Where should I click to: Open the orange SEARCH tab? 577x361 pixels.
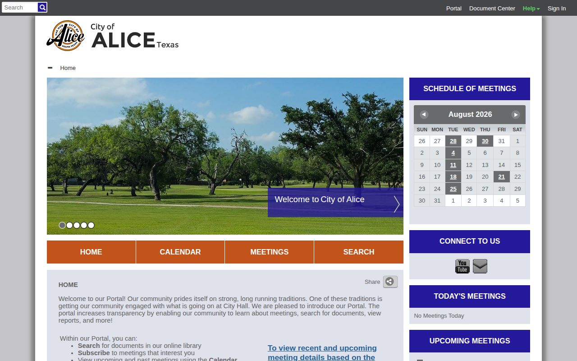click(x=359, y=252)
